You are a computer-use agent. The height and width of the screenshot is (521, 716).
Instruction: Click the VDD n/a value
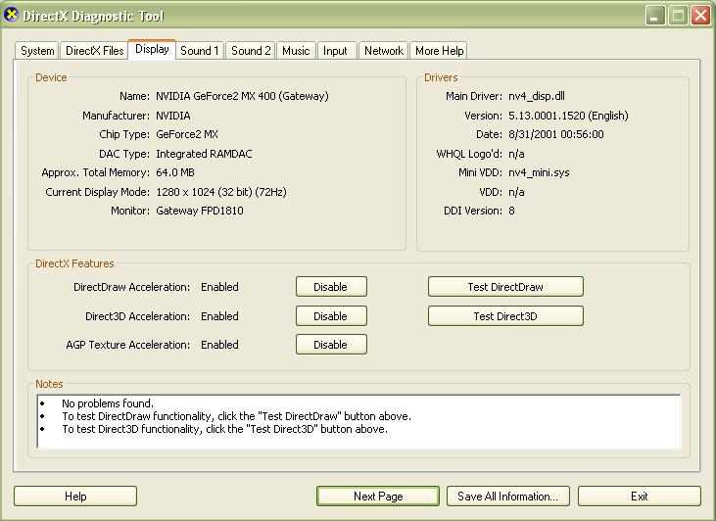pos(516,192)
